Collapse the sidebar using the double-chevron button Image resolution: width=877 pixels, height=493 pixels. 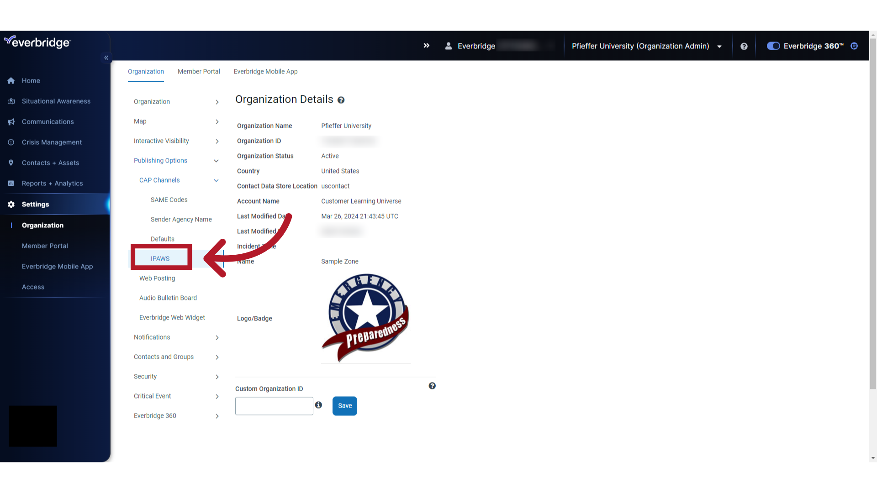tap(106, 58)
